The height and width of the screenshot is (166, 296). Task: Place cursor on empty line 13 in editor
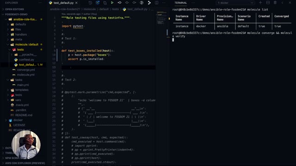point(109,67)
